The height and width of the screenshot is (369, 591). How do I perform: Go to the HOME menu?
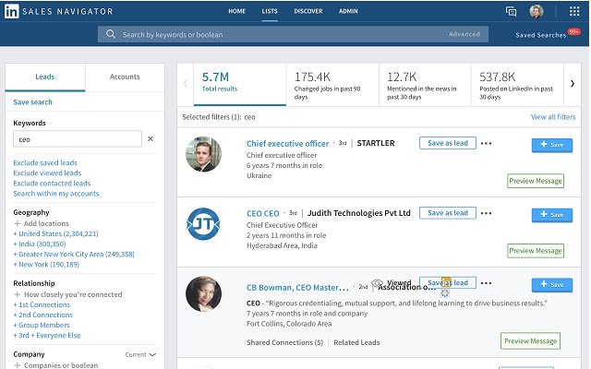tap(236, 11)
